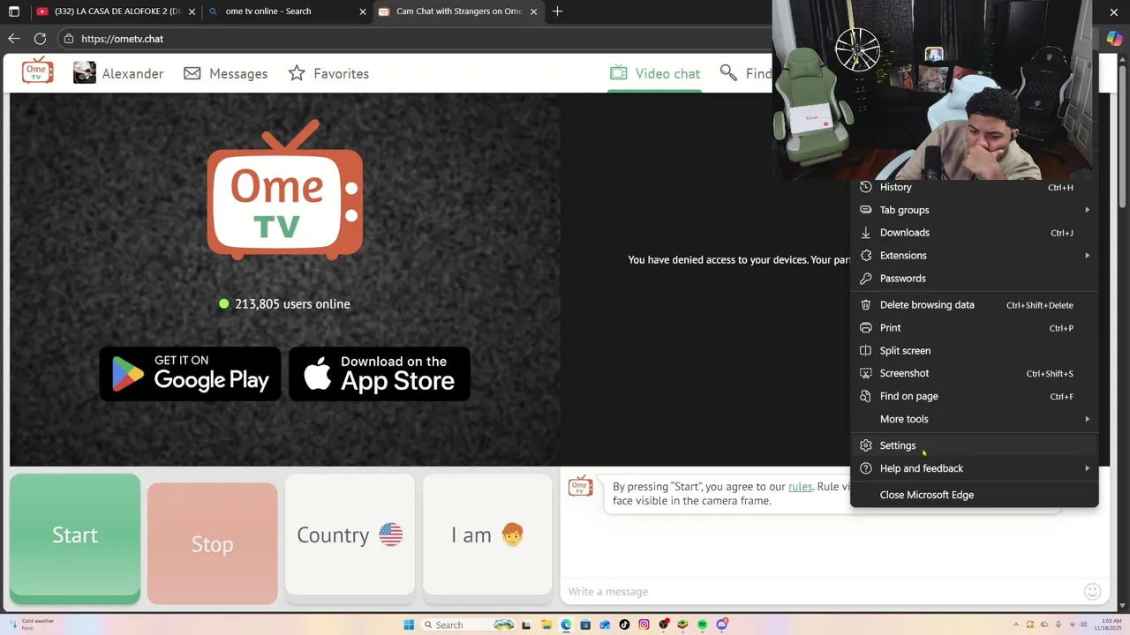The width and height of the screenshot is (1130, 635).
Task: Open Instagram from the taskbar
Action: pyautogui.click(x=644, y=624)
